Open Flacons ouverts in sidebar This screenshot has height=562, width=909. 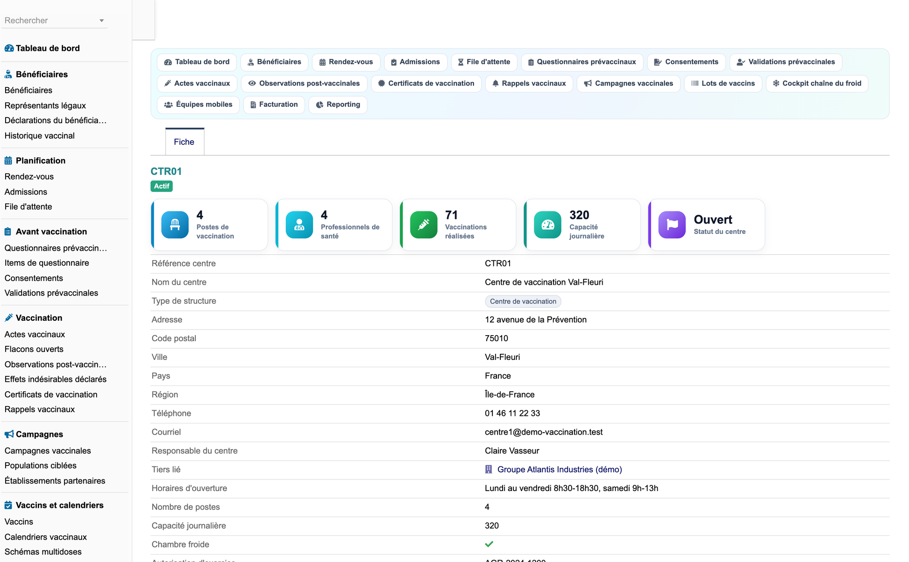coord(34,349)
